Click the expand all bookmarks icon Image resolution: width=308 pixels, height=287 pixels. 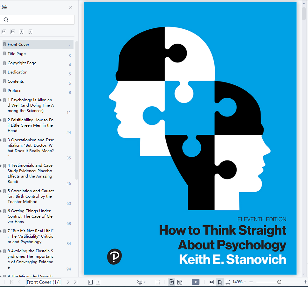coord(4,31)
